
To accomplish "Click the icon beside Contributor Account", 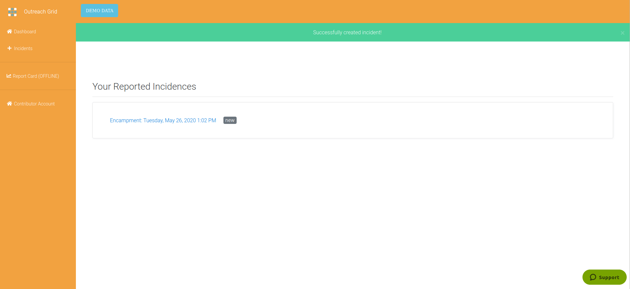I will [x=9, y=104].
